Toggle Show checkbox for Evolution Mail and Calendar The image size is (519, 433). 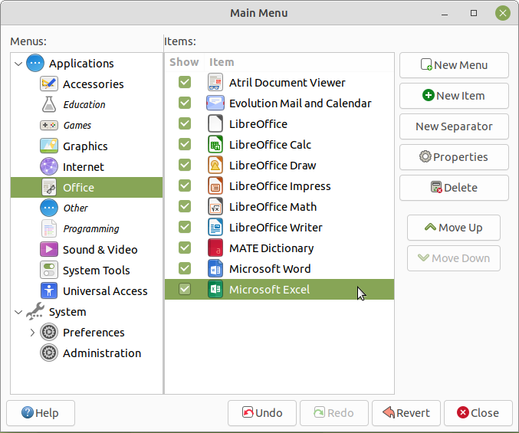coord(184,103)
